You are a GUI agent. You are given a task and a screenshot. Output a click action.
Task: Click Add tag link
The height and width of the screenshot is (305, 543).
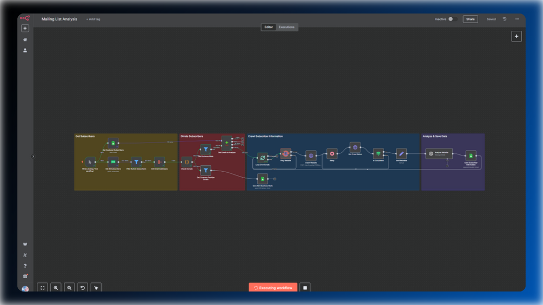[93, 19]
